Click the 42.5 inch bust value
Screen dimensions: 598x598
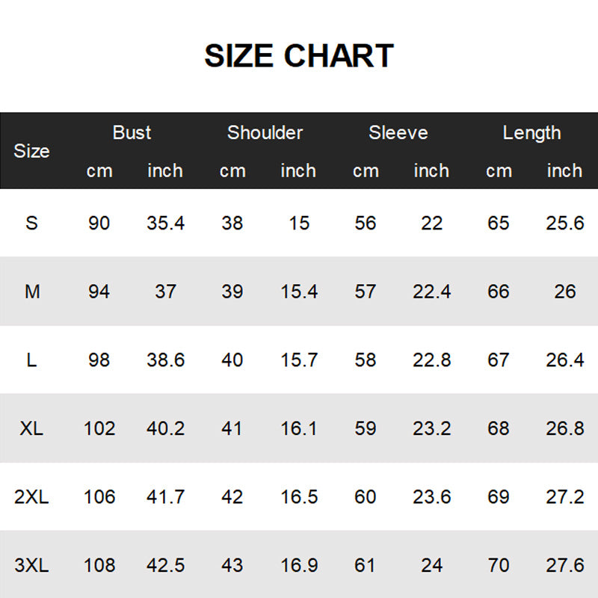pyautogui.click(x=165, y=566)
